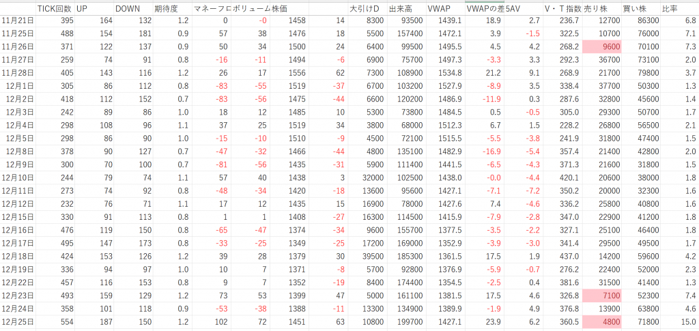The height and width of the screenshot is (331, 699).
Task: Click the VWAPの差 header cell
Action: click(x=485, y=9)
